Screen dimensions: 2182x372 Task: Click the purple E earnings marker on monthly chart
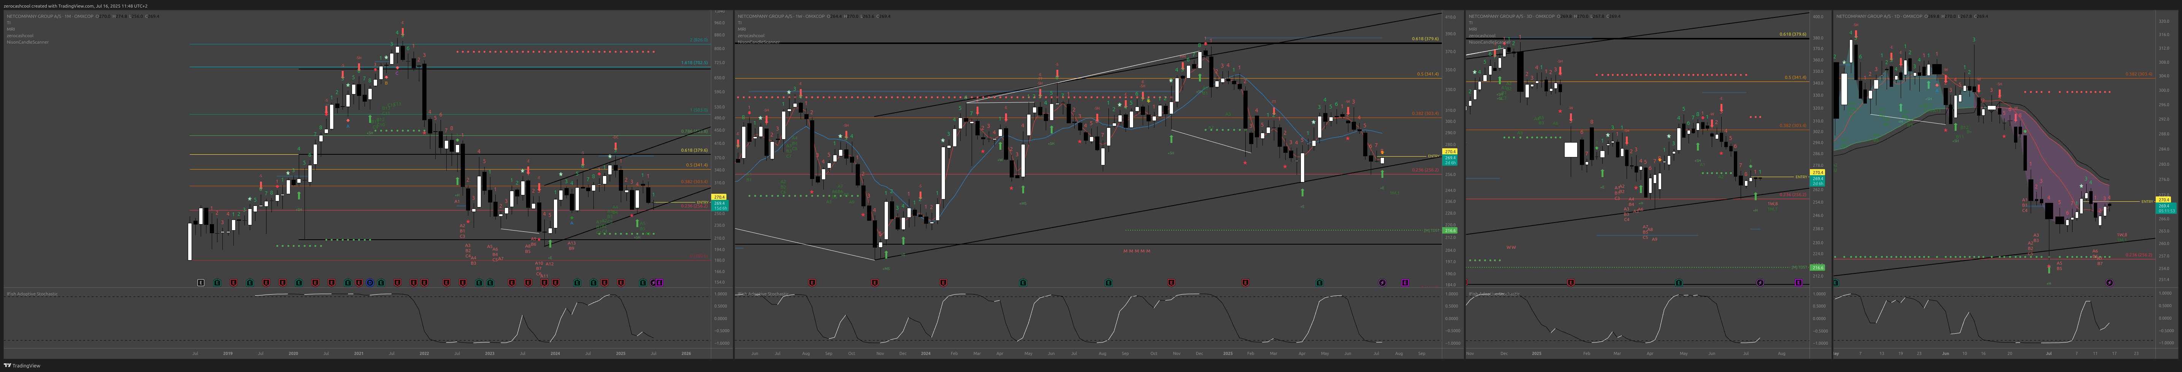pyautogui.click(x=660, y=283)
